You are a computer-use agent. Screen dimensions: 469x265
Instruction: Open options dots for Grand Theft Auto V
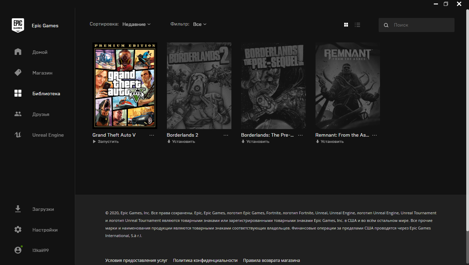pyautogui.click(x=152, y=135)
